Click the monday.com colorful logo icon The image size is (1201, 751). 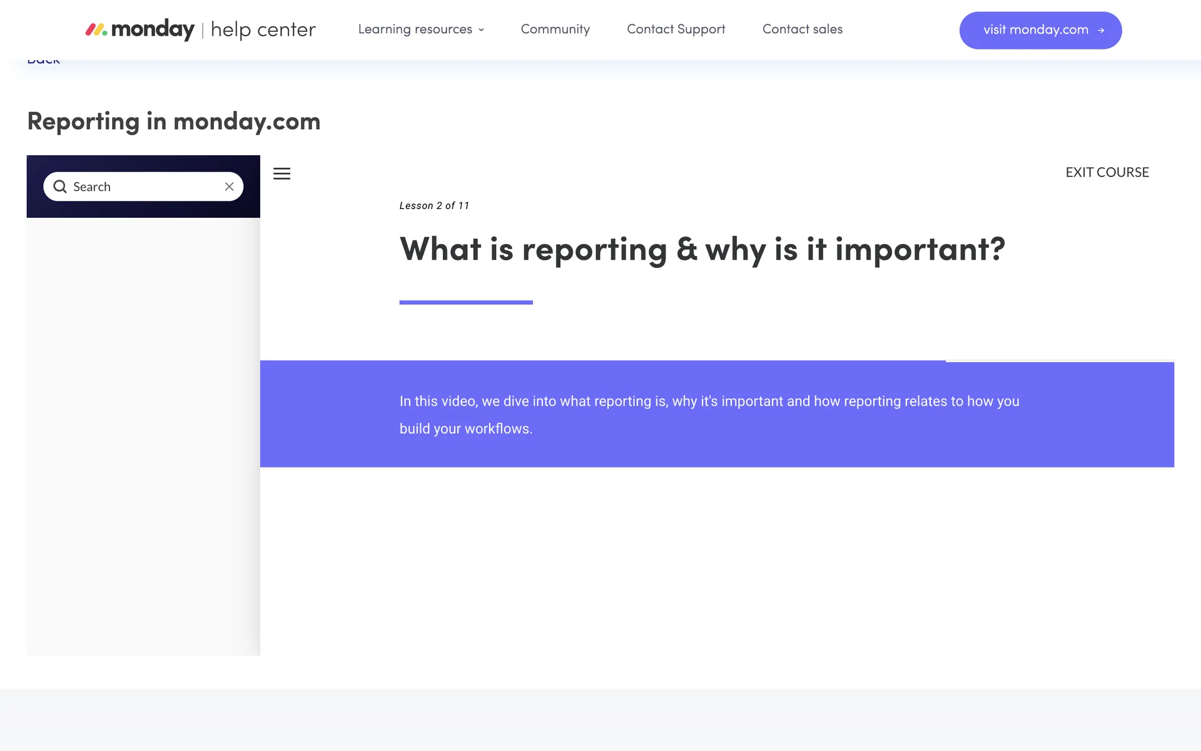(96, 29)
